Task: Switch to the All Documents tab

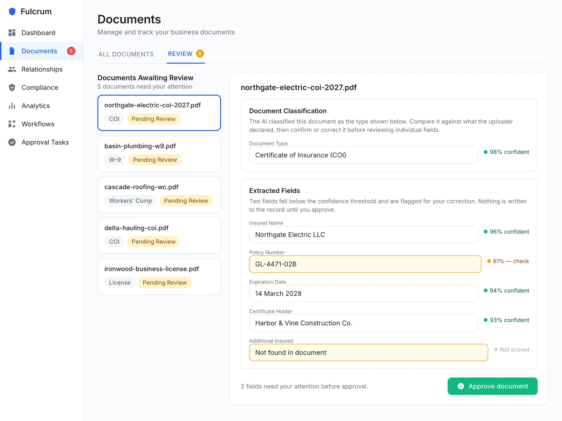Action: point(126,54)
